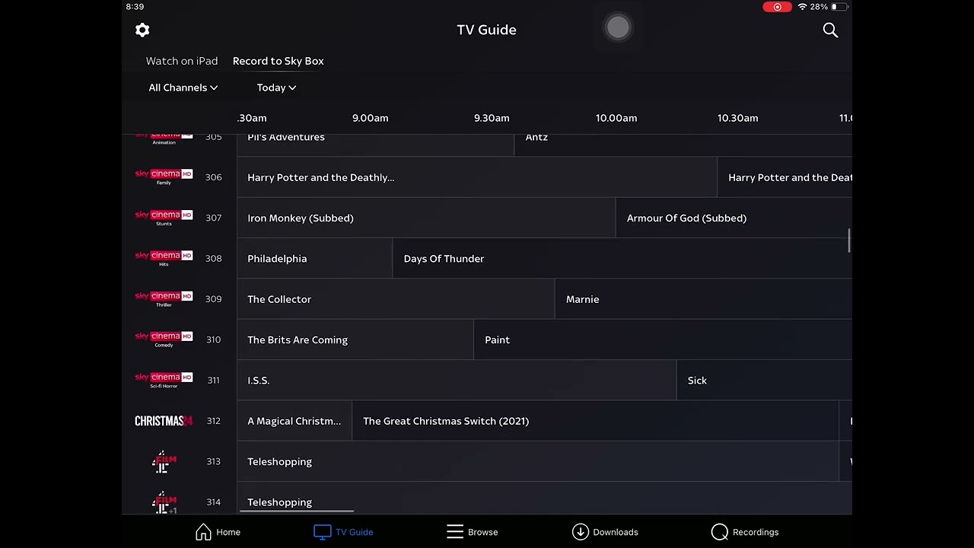Open Philadelphia programme on channel 308
This screenshot has height=548, width=974.
coord(314,259)
